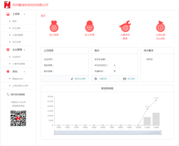Screen dimensions: 179x146
Task: Collapse the 企业管理 section arrow
Action: tap(24, 50)
